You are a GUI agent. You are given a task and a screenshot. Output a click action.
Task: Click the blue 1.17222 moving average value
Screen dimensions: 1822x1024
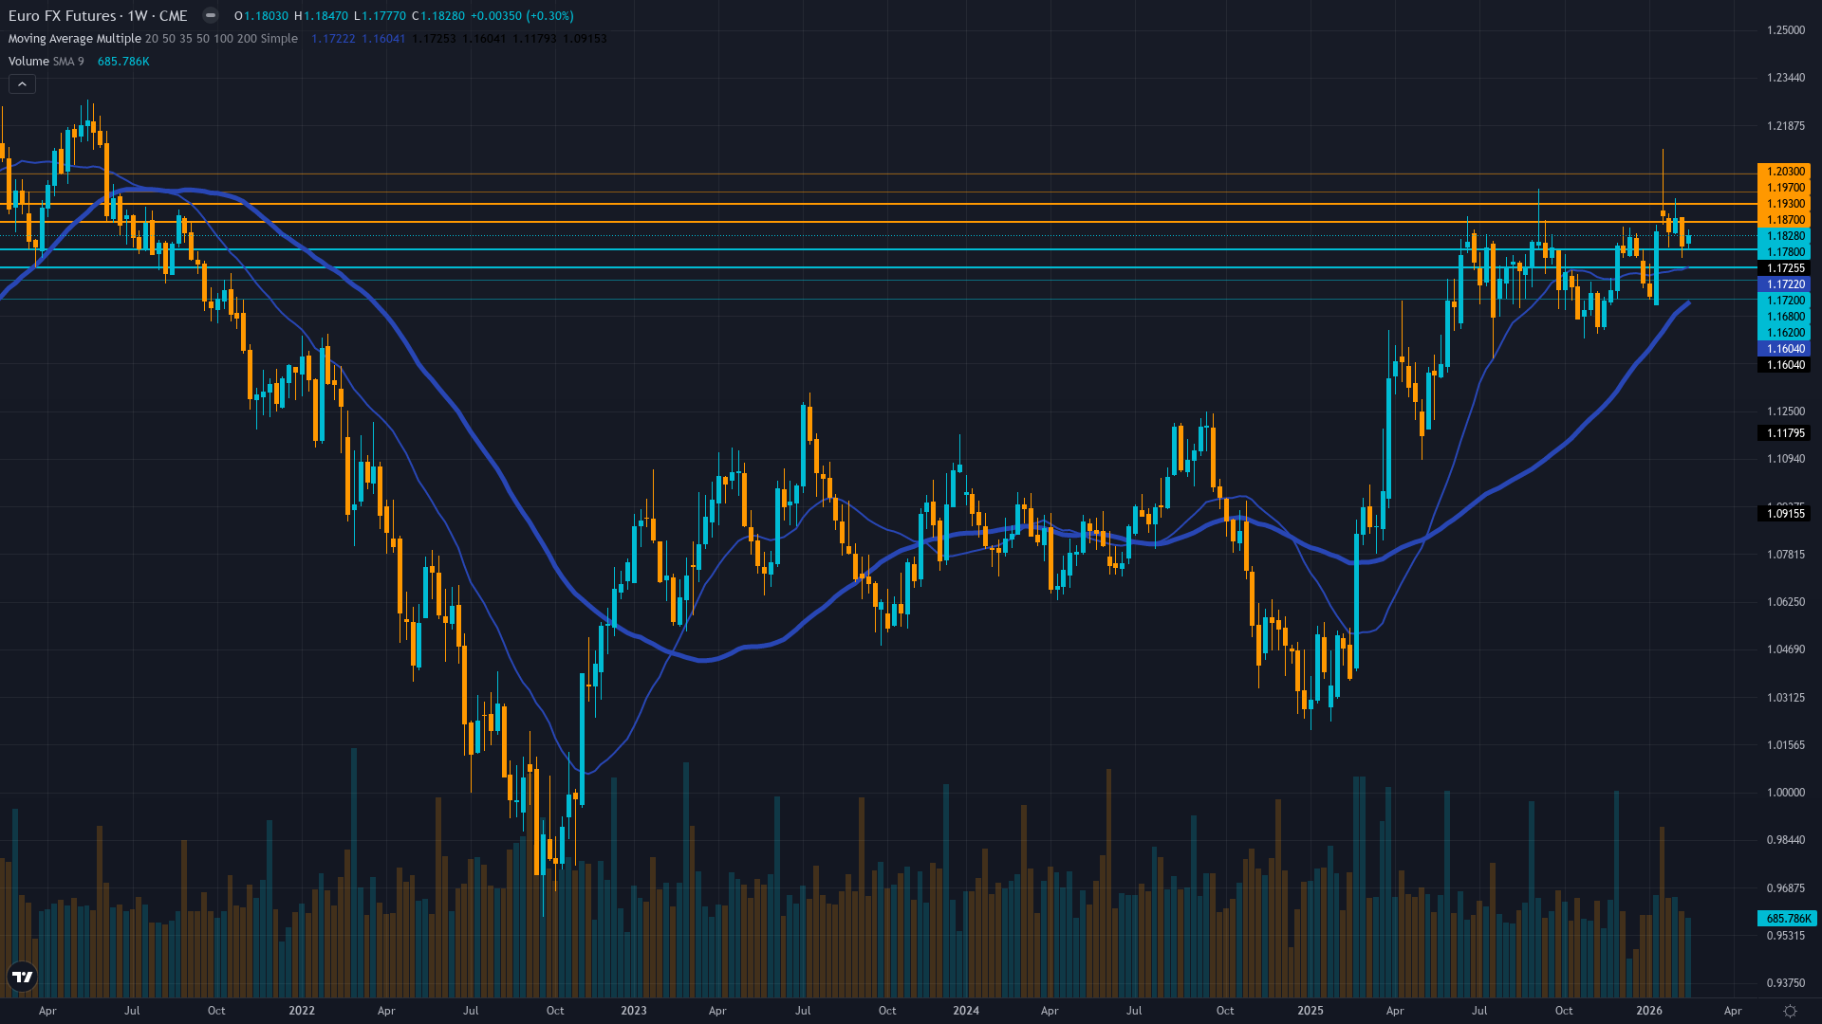pyautogui.click(x=333, y=39)
